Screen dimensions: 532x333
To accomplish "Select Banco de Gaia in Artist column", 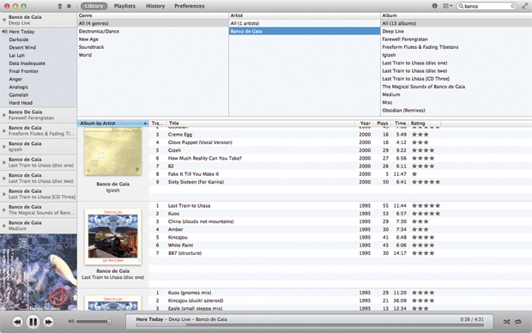I will pyautogui.click(x=305, y=31).
